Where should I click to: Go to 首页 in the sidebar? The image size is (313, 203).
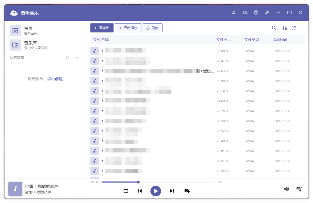tap(28, 30)
